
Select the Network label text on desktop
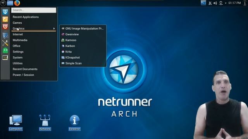(45, 129)
